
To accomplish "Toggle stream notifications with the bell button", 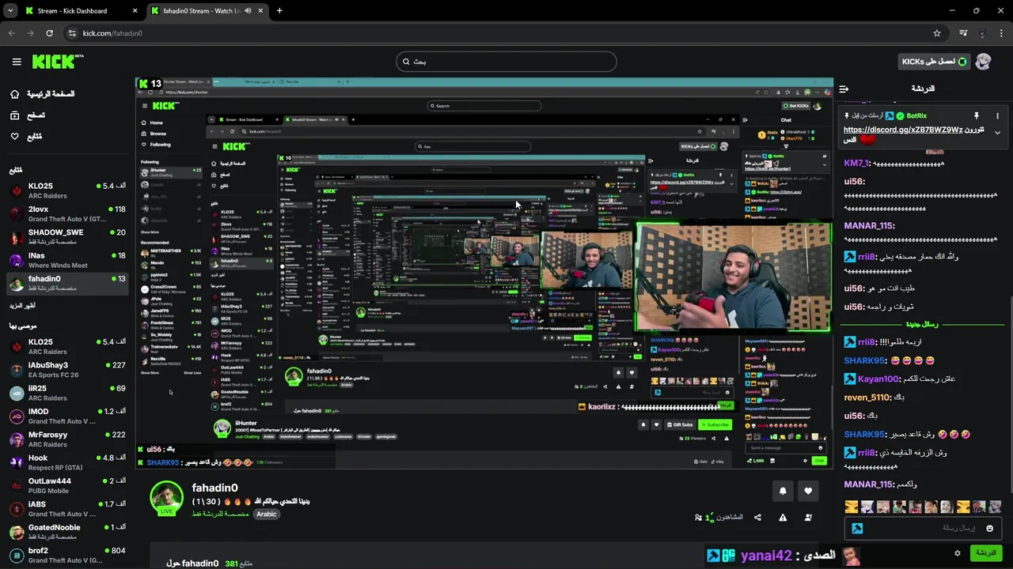I will [x=783, y=491].
